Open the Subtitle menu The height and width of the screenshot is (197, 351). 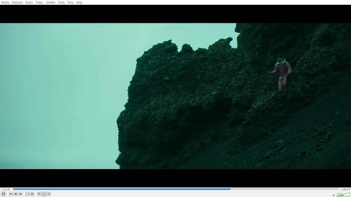[x=50, y=2]
